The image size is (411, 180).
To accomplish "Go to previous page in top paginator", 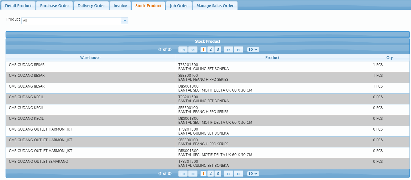I will pos(193,49).
